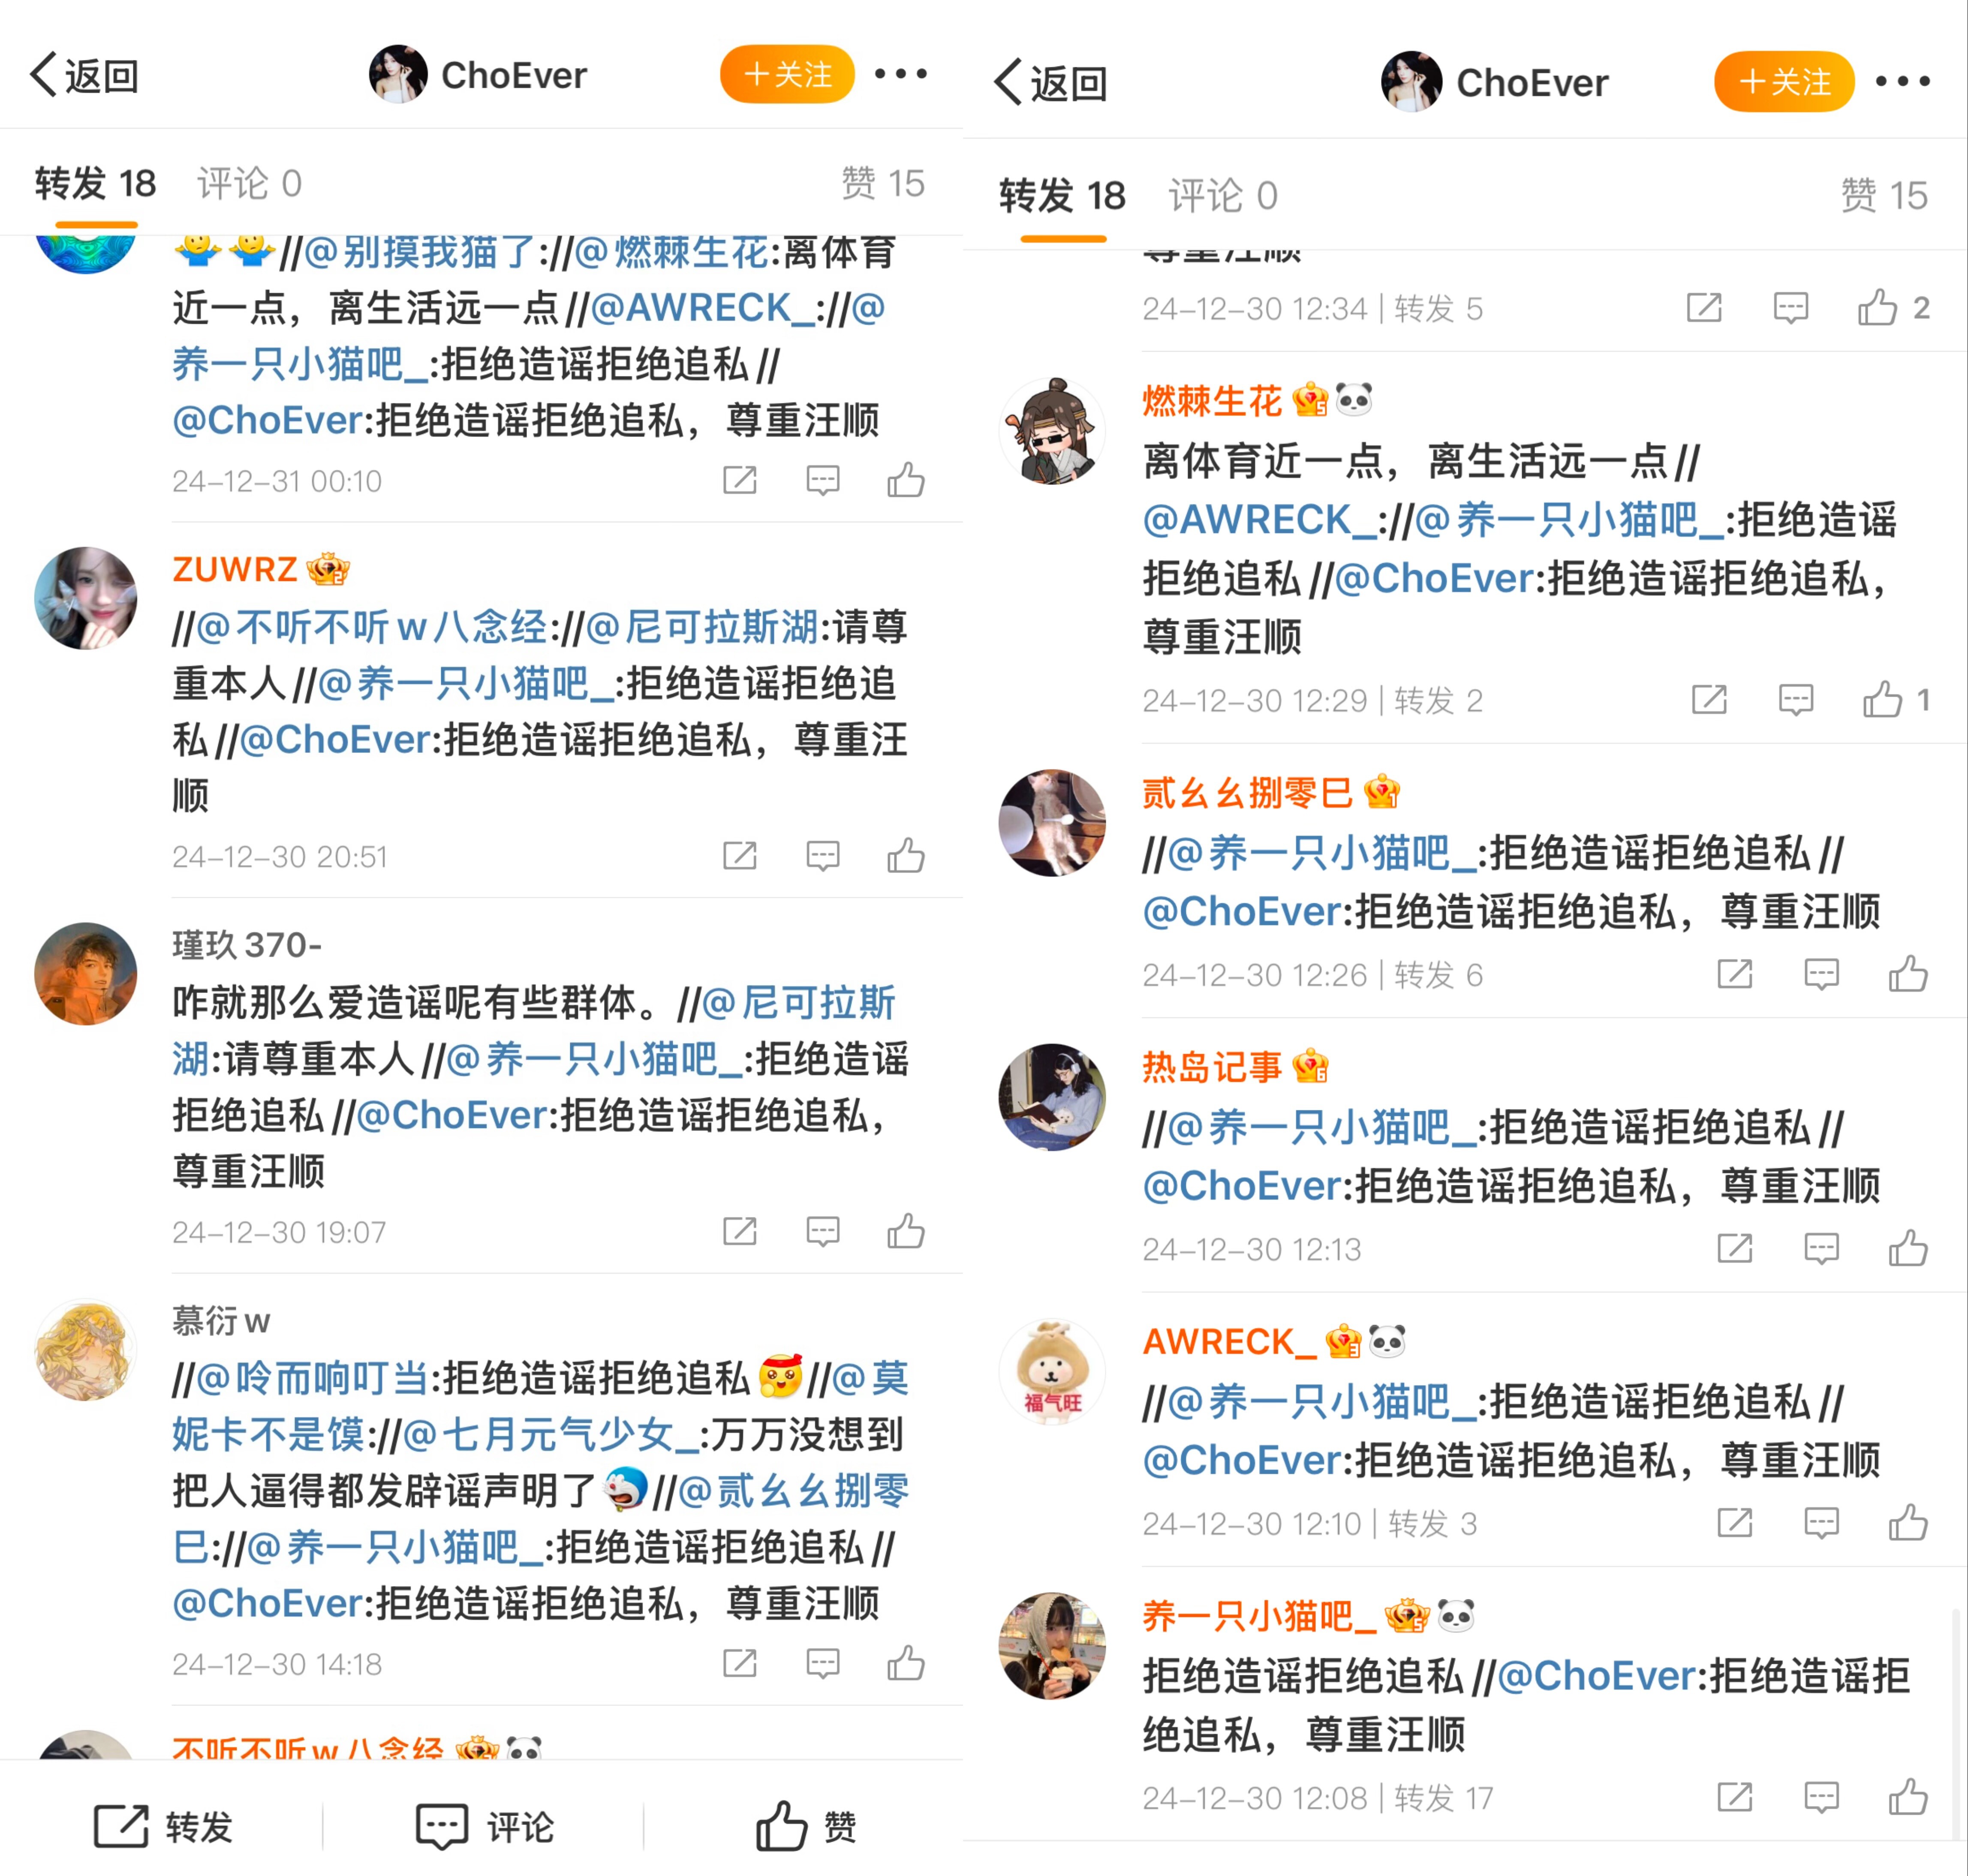Switch to 评论 0 tab on left
The height and width of the screenshot is (1876, 1968).
pos(249,184)
